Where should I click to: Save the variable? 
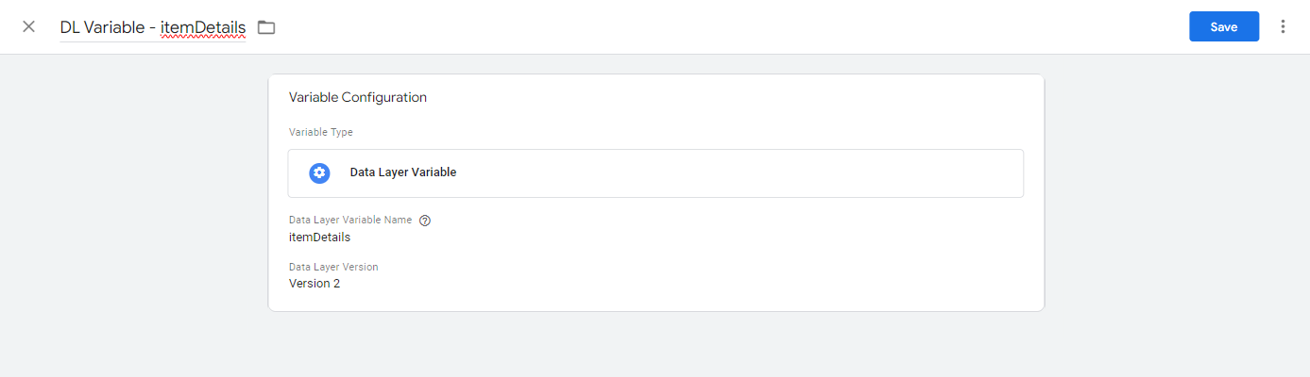pos(1223,26)
